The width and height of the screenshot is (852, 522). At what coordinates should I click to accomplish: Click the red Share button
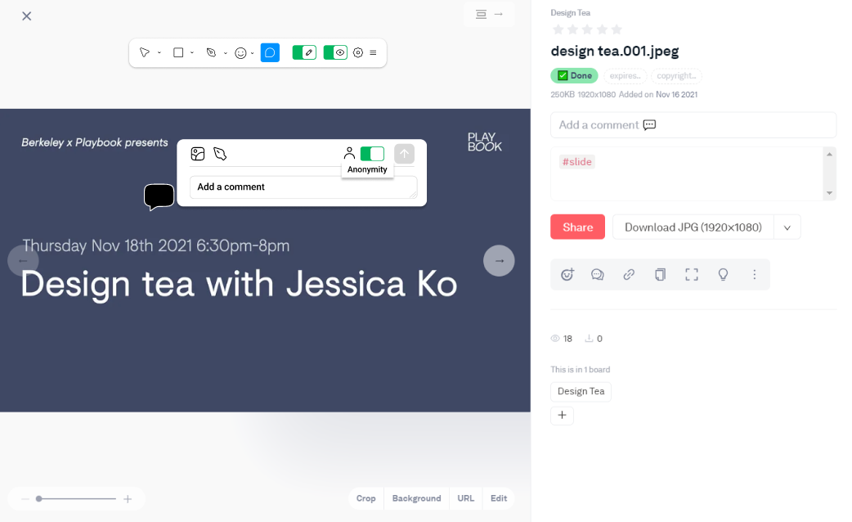577,227
